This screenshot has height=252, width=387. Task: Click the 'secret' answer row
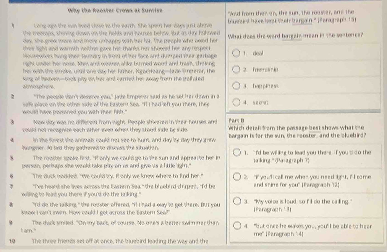click(x=304, y=102)
